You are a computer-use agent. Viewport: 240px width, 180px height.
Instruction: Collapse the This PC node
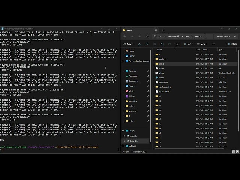[123, 131]
